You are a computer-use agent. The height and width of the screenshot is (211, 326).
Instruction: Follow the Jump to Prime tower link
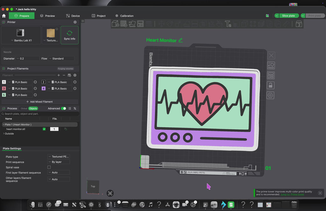292,194
